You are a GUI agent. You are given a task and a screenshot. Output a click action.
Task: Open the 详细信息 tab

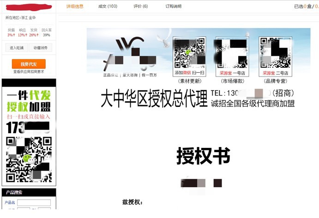(x=75, y=6)
